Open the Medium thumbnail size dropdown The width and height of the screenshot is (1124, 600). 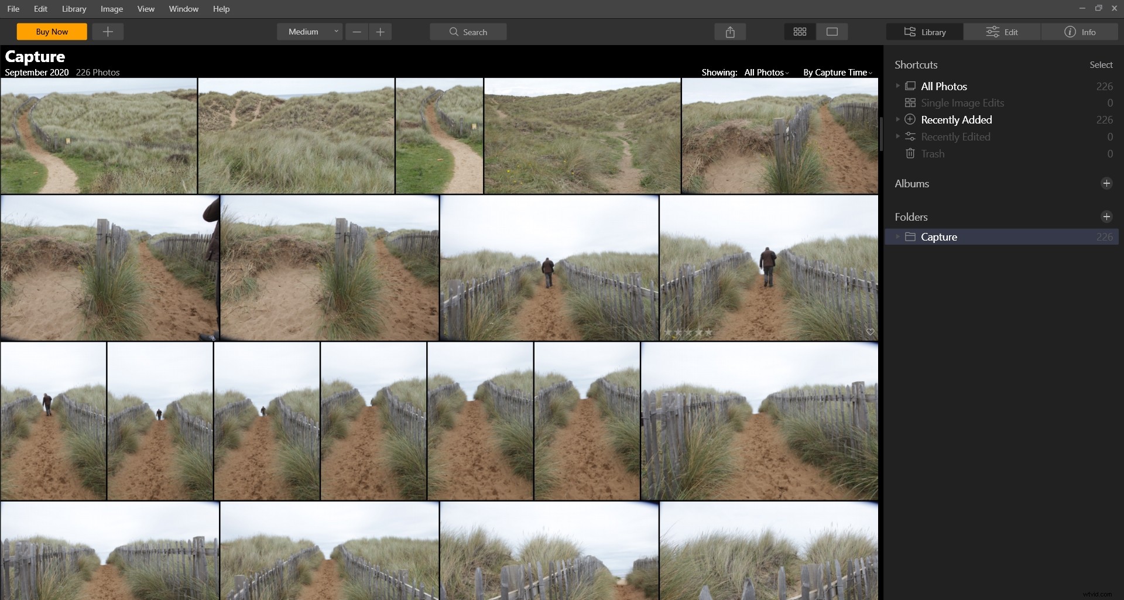[309, 32]
